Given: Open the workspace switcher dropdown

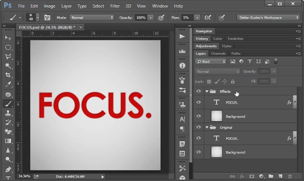Looking at the screenshot, I should [268, 18].
